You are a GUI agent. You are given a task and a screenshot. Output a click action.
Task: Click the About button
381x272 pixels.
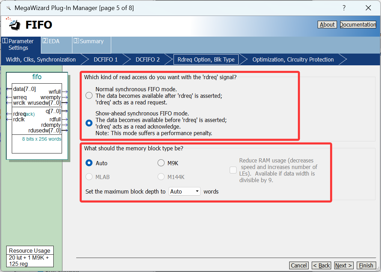tap(327, 25)
